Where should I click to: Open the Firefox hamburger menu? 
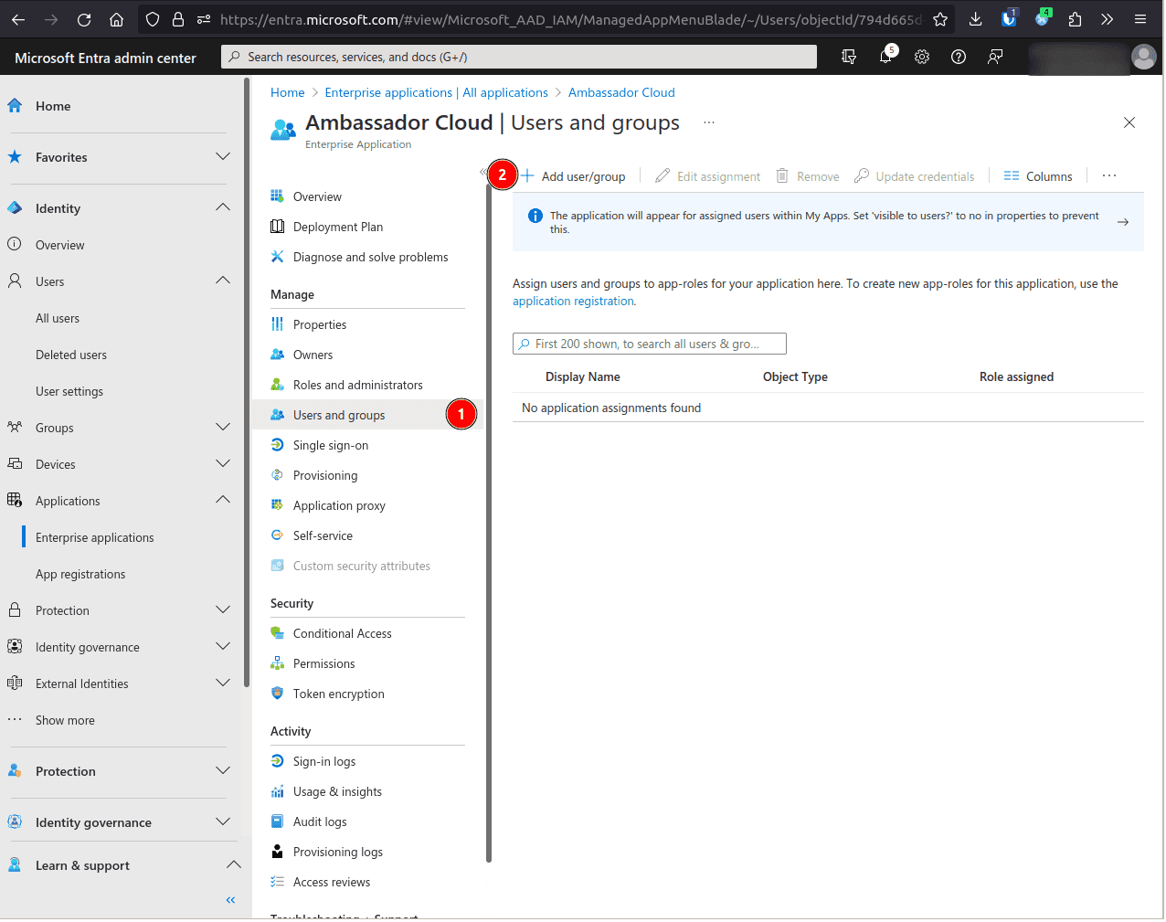(x=1140, y=19)
